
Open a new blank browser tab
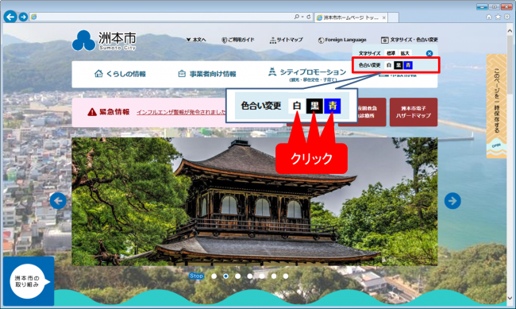coord(394,17)
